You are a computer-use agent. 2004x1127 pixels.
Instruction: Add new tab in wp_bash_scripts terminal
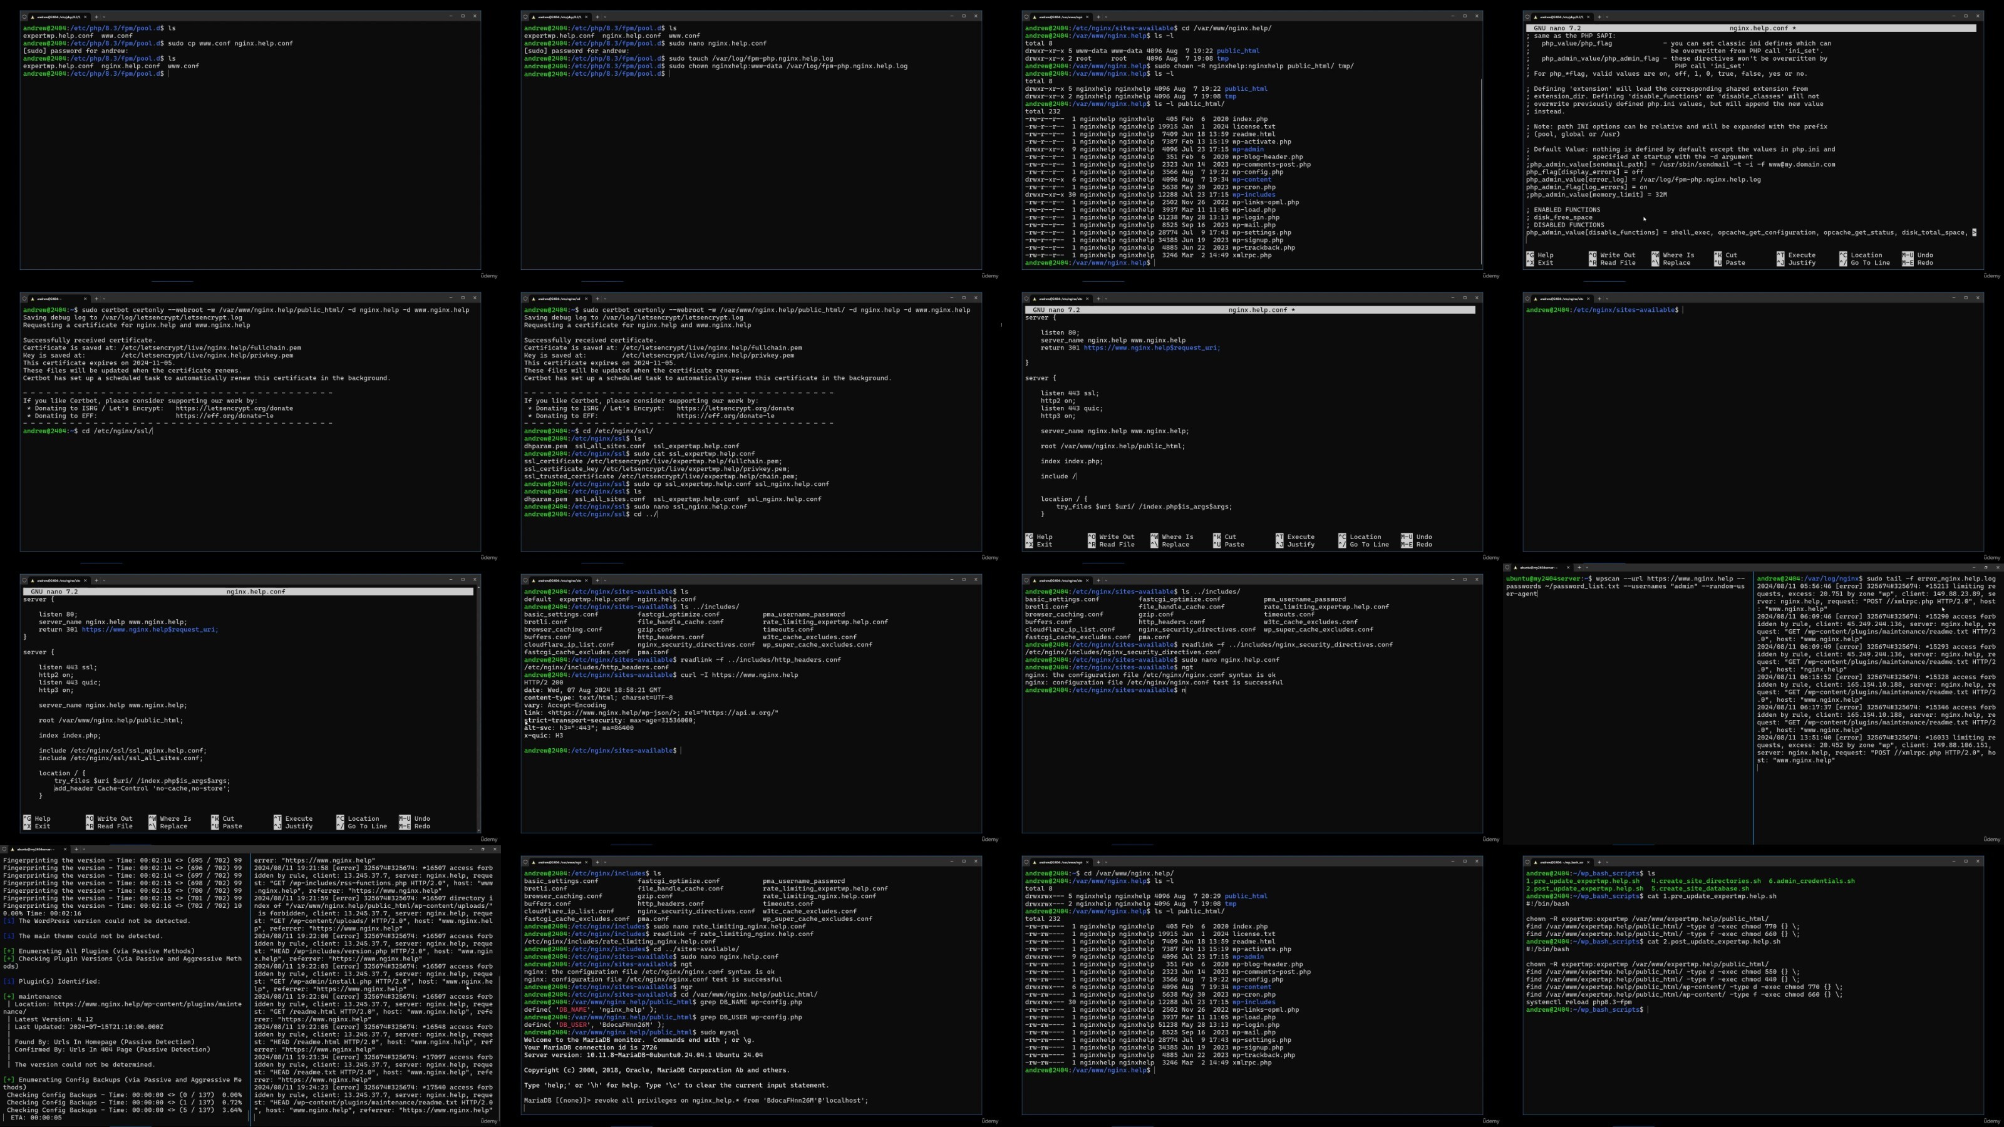point(1599,862)
